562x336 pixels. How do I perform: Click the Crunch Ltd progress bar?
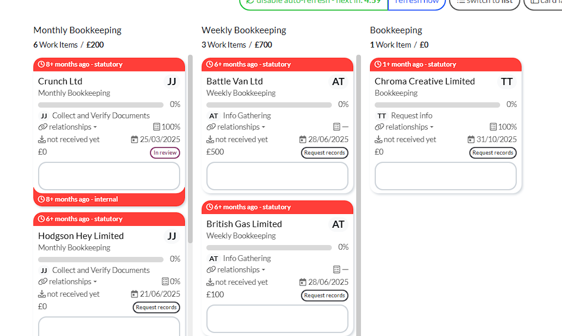pos(101,105)
